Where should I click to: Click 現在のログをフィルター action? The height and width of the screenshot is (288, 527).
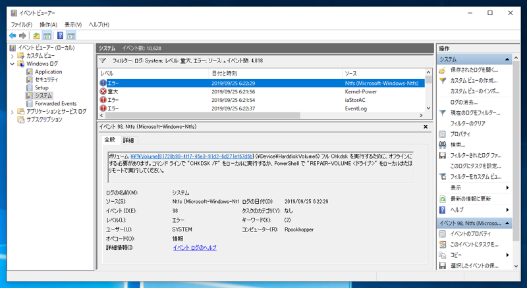(475, 113)
